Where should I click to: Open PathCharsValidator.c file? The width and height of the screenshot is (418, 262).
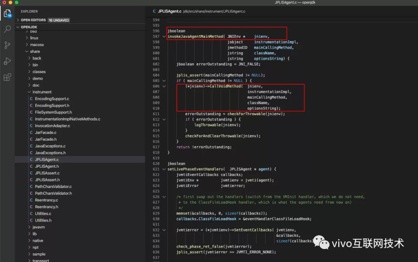(53, 187)
